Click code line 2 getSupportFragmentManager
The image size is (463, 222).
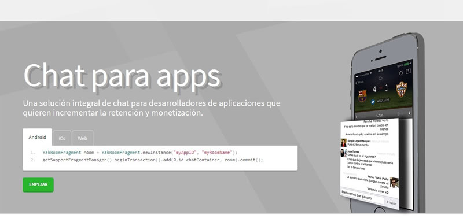click(153, 160)
